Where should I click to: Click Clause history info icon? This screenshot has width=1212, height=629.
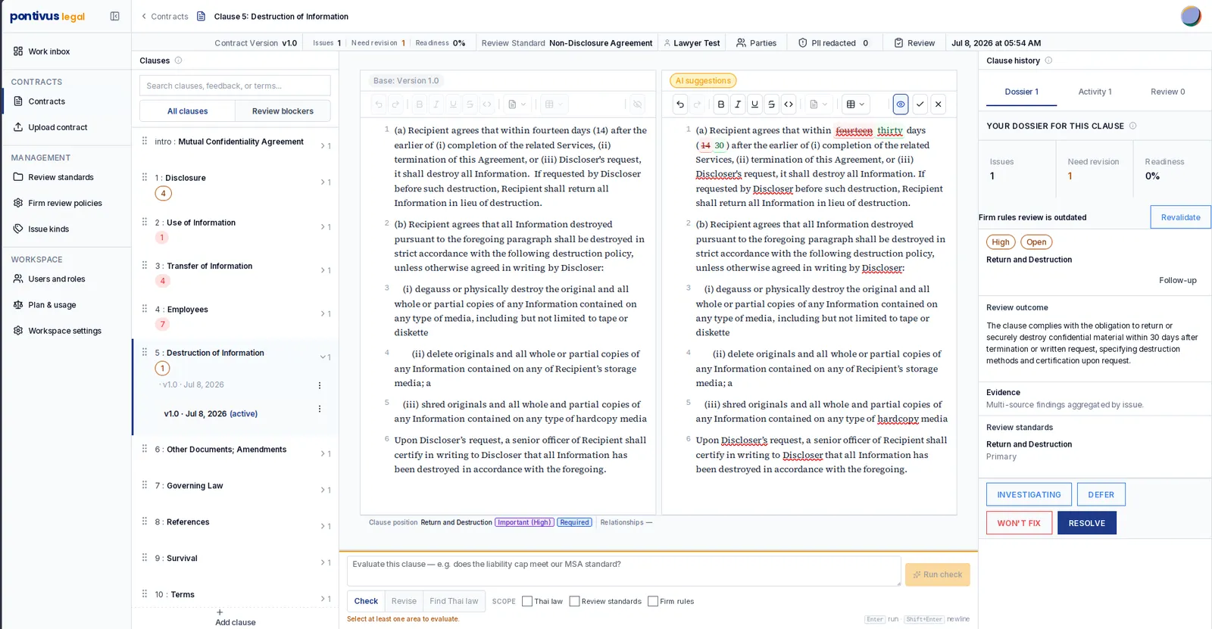pyautogui.click(x=1048, y=61)
